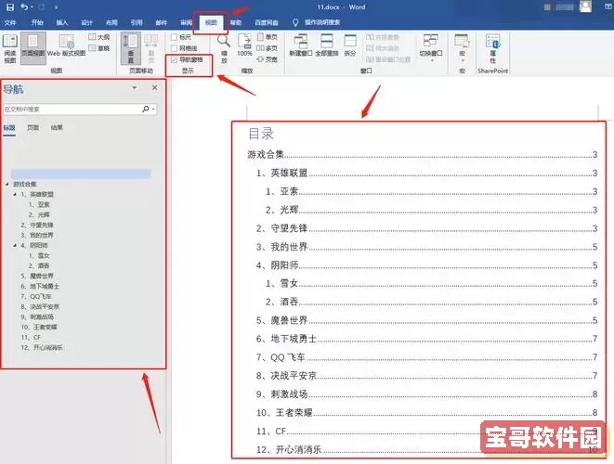This screenshot has width=614, height=464.
Task: Uncheck the 导航窗格 navigation pane checkbox
Action: pos(175,59)
